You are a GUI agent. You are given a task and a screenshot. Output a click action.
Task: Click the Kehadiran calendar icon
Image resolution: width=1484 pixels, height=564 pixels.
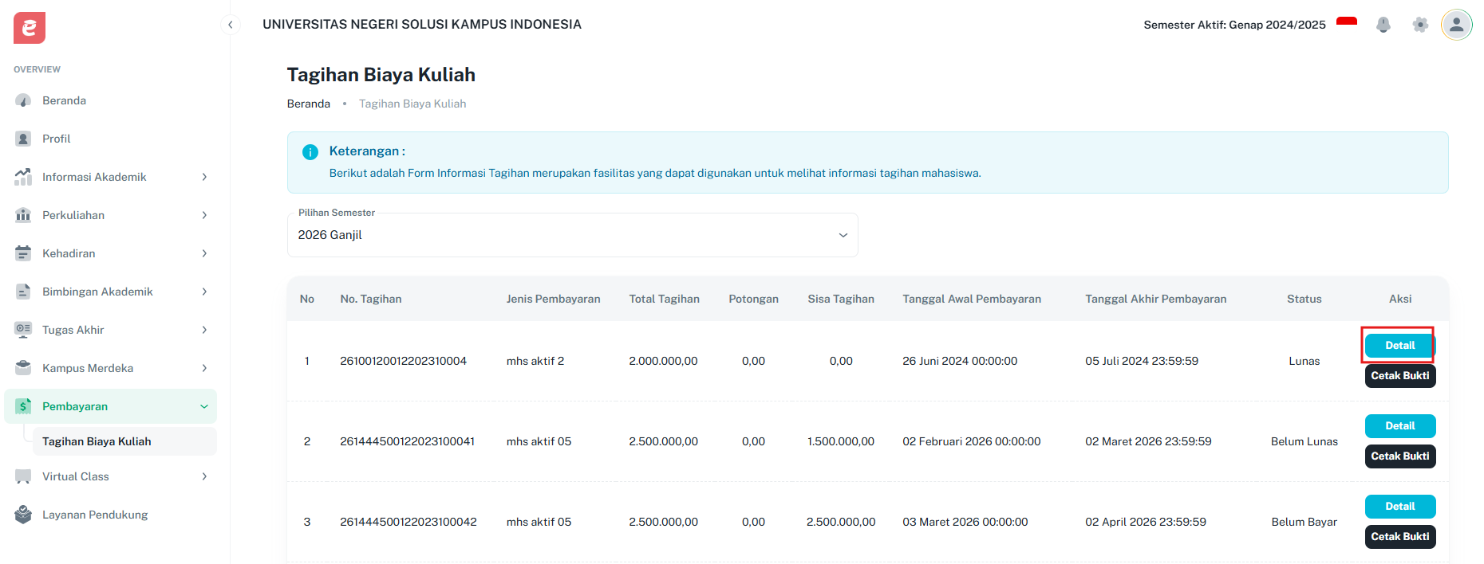23,253
